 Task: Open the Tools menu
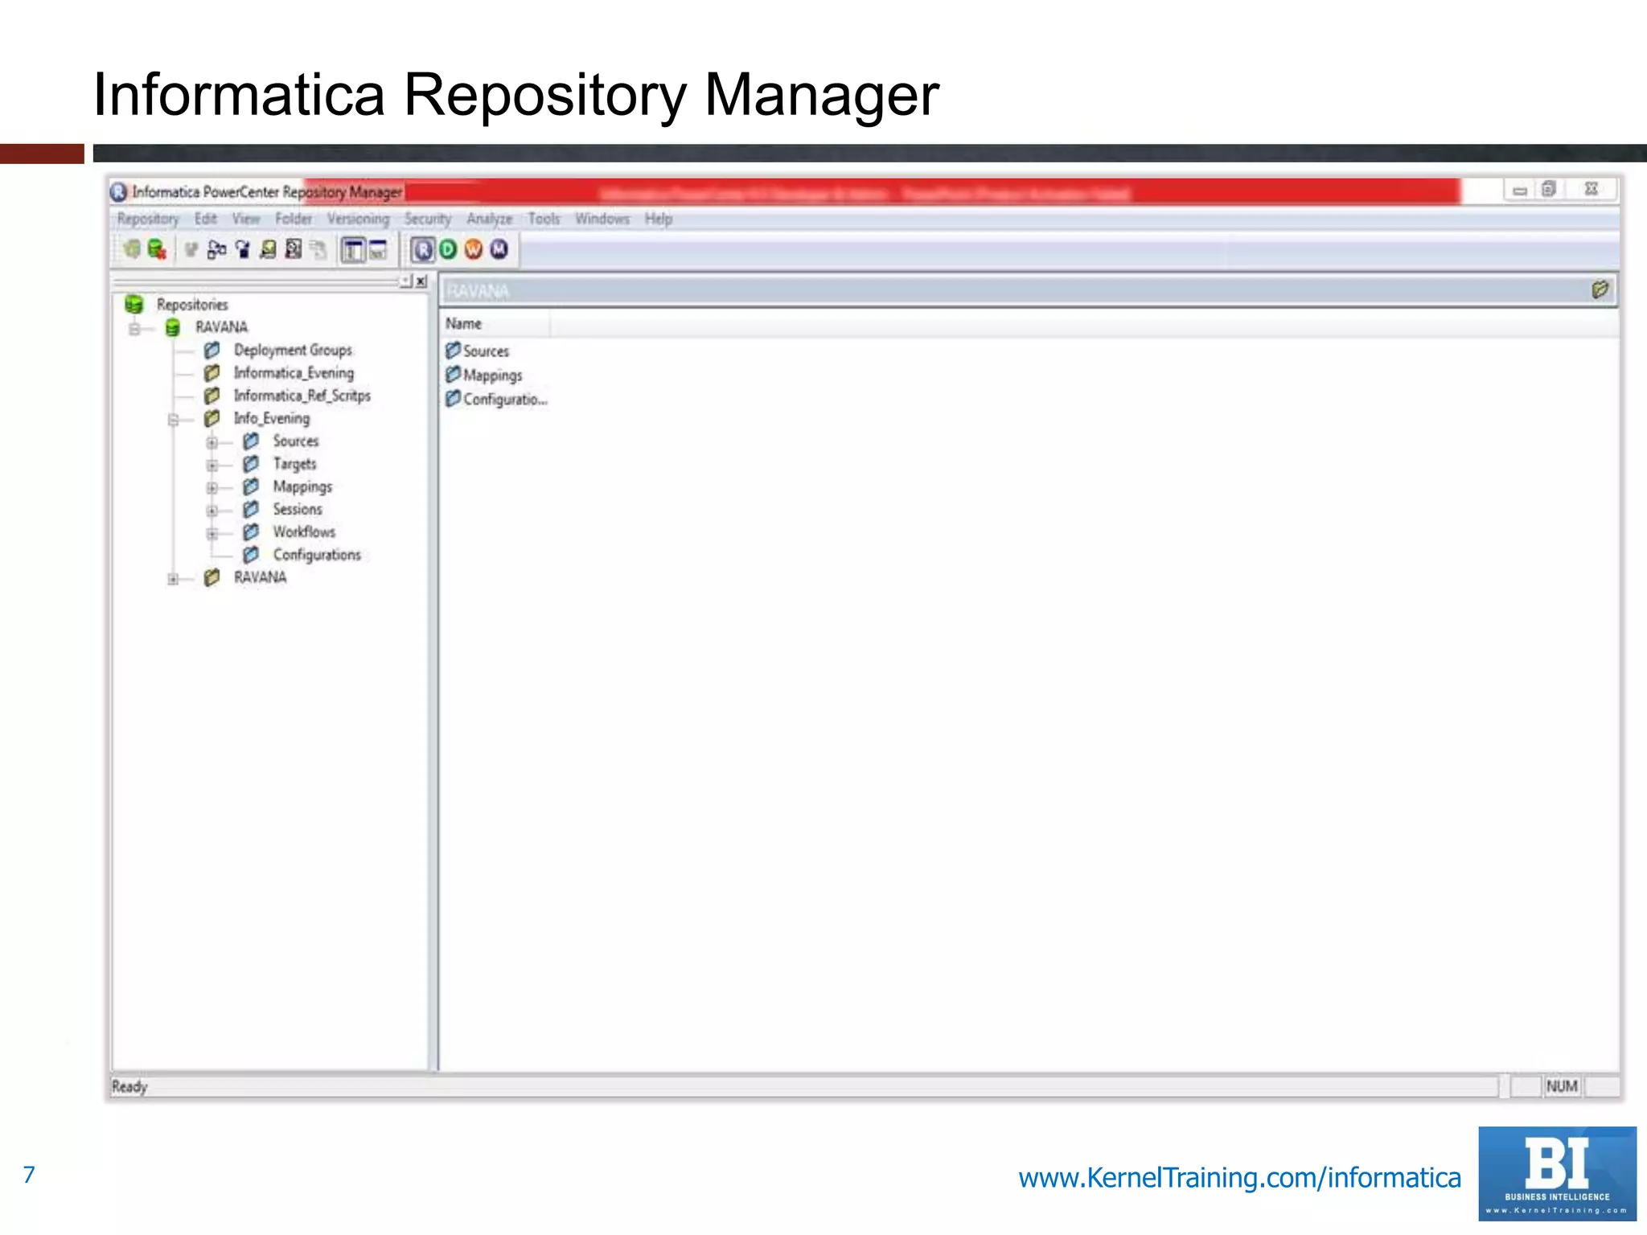[x=544, y=219]
